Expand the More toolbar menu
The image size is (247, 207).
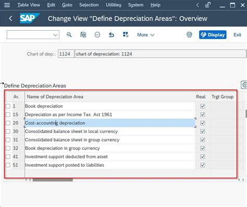(x=145, y=35)
